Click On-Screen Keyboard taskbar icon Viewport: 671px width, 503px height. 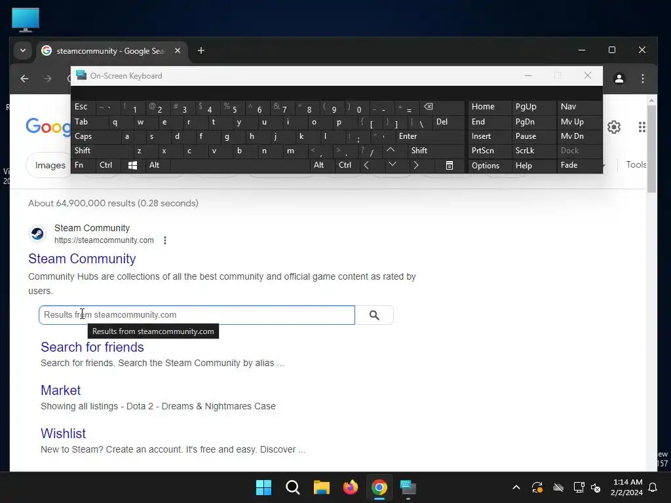[x=408, y=487]
